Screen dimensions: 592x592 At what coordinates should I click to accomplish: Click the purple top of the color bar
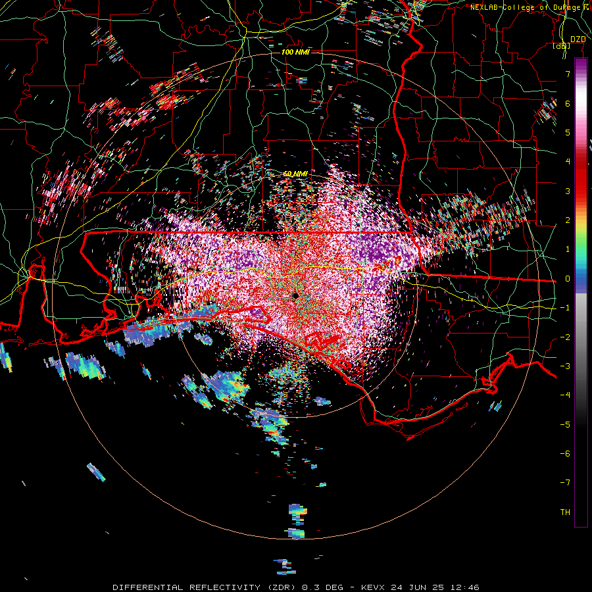pyautogui.click(x=581, y=64)
